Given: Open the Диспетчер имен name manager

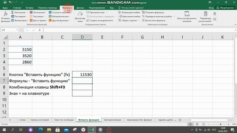Looking at the screenshot, I should 80,17.
